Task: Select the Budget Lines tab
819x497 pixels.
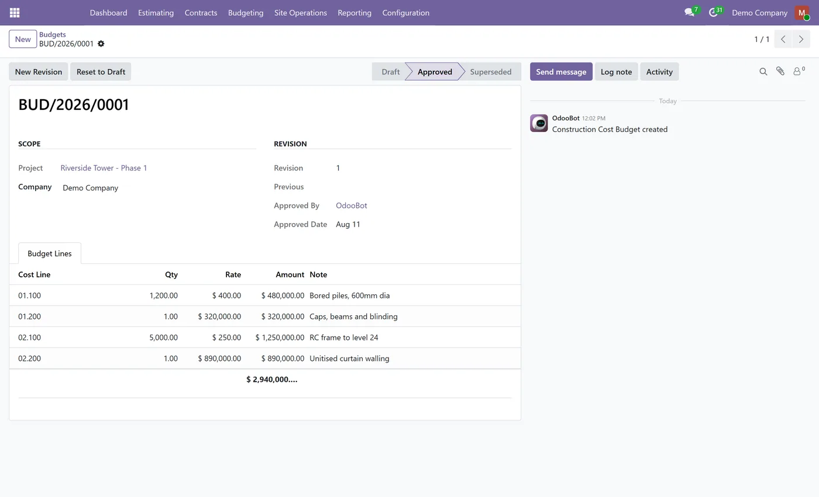Action: 50,253
